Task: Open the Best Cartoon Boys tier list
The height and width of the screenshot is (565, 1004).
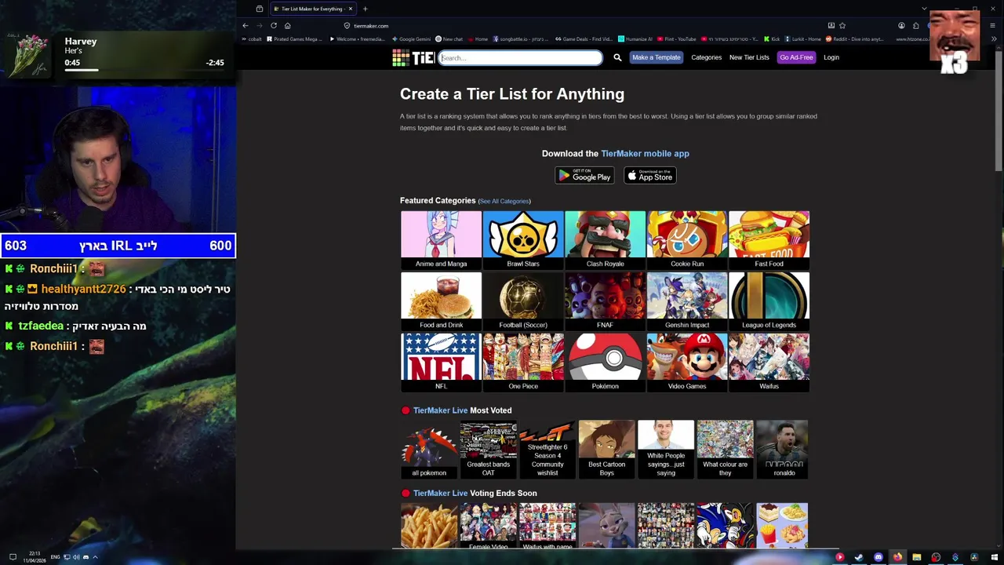Action: tap(606, 449)
